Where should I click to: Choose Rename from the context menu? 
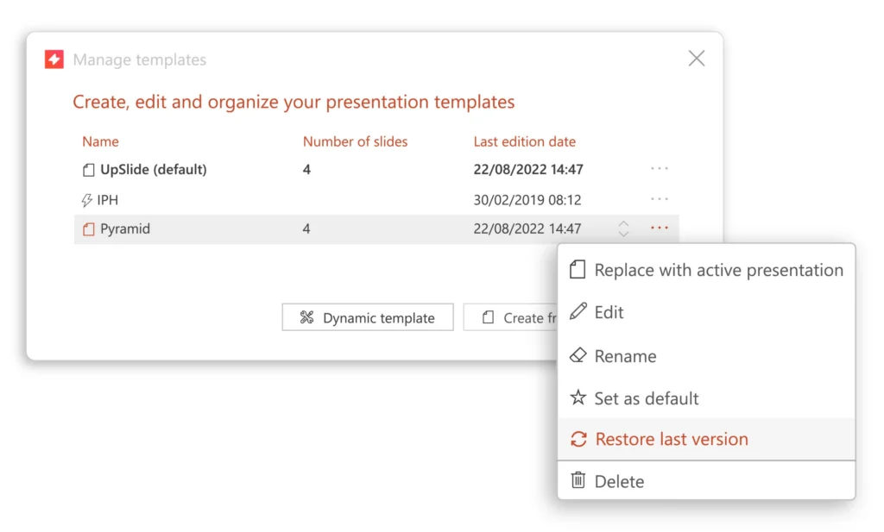point(626,355)
